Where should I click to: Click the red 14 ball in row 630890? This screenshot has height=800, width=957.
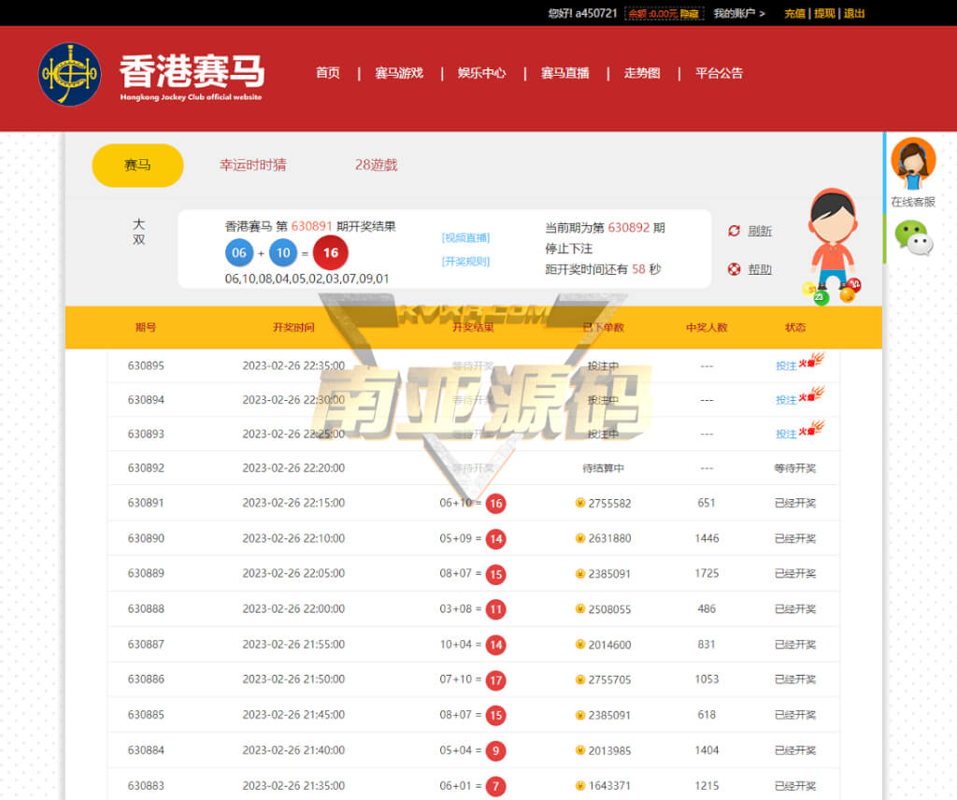tap(495, 539)
